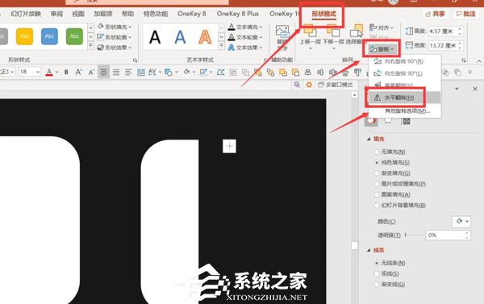This screenshot has width=484, height=304.
Task: Click the font color red A icon
Action: [49, 73]
